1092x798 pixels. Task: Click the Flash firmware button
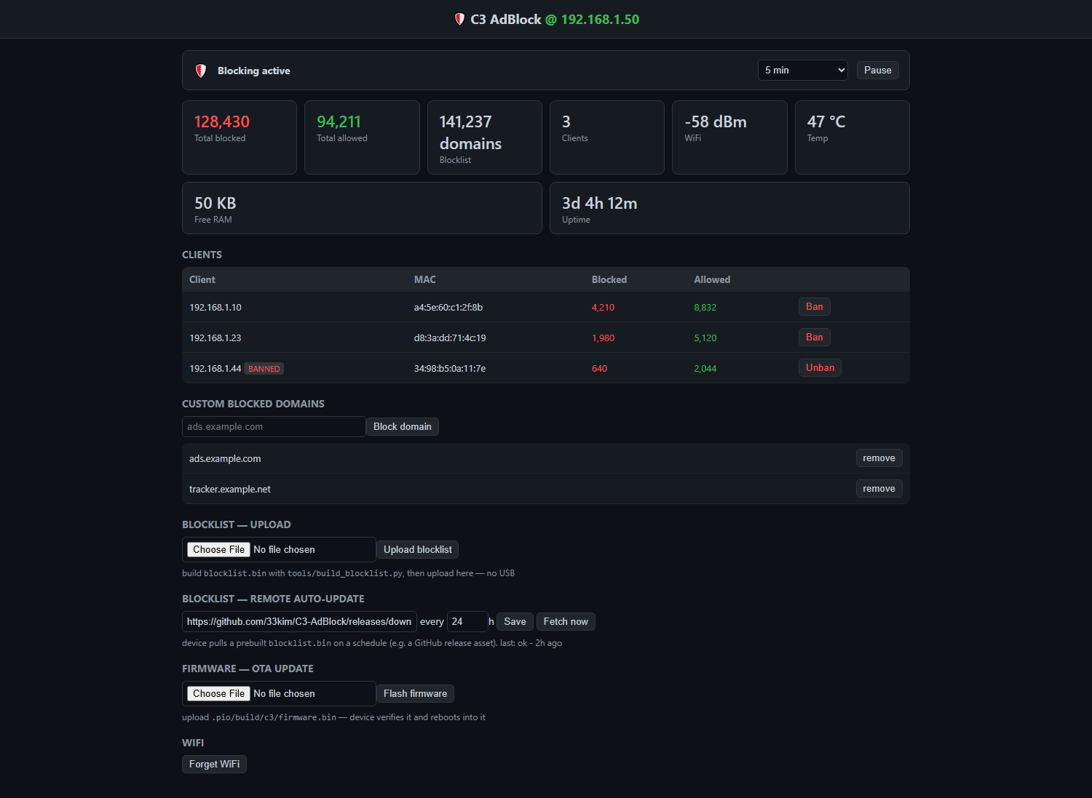click(415, 694)
